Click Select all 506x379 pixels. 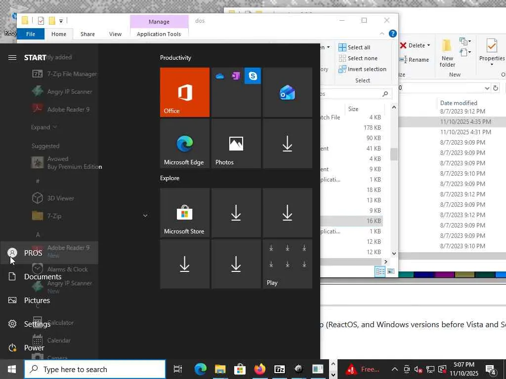[354, 47]
